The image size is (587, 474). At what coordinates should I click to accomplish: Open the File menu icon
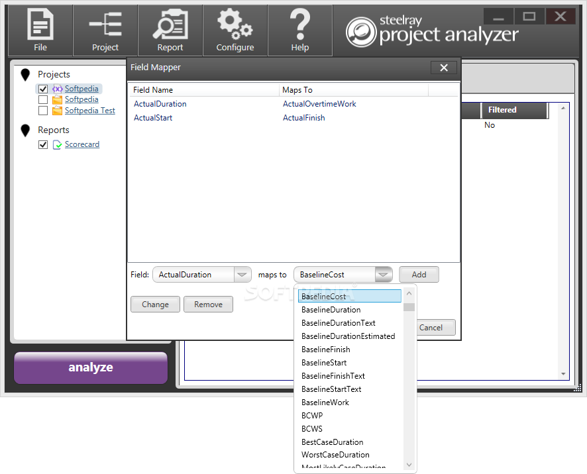pos(40,24)
